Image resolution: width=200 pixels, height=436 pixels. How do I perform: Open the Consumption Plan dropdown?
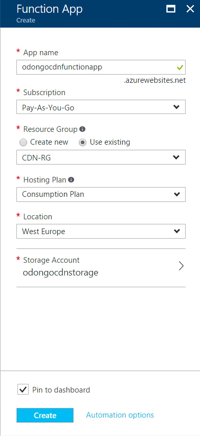[101, 194]
